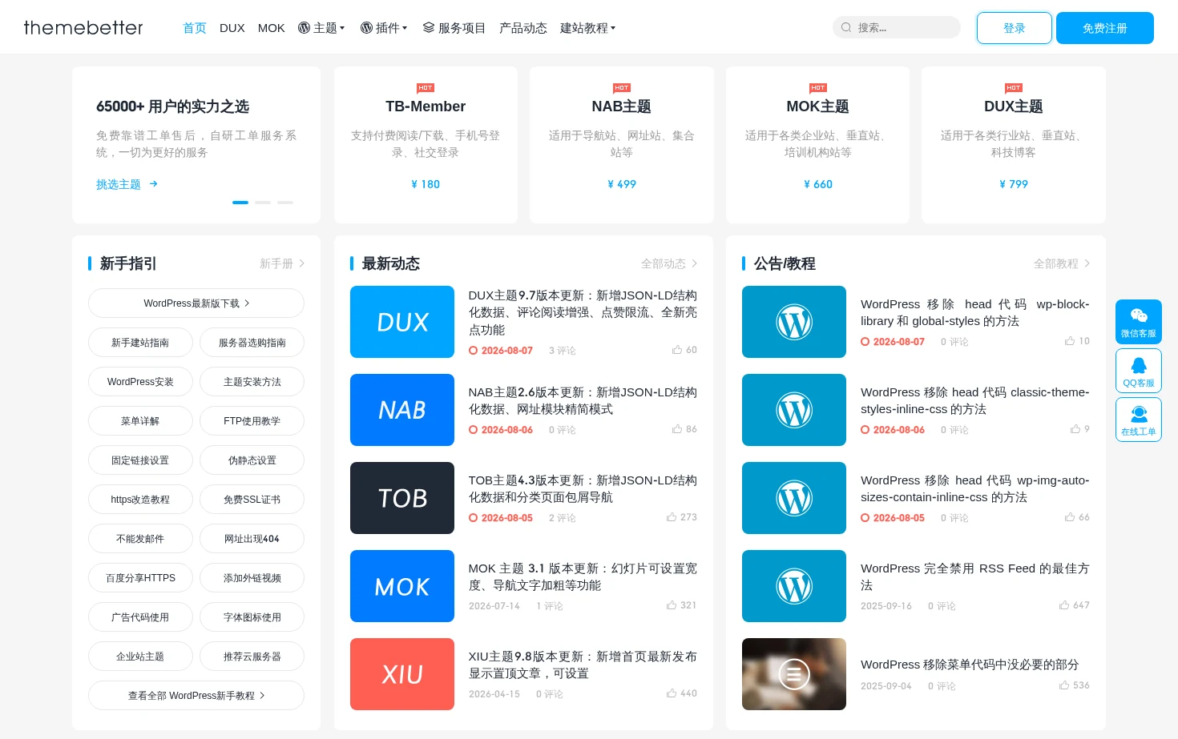The height and width of the screenshot is (739, 1178).
Task: Select the first carousel indicator dot
Action: (240, 203)
